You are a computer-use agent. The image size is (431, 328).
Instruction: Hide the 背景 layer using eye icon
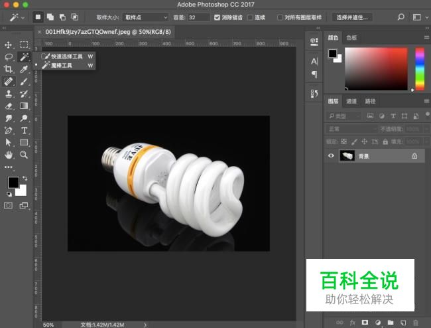click(332, 156)
